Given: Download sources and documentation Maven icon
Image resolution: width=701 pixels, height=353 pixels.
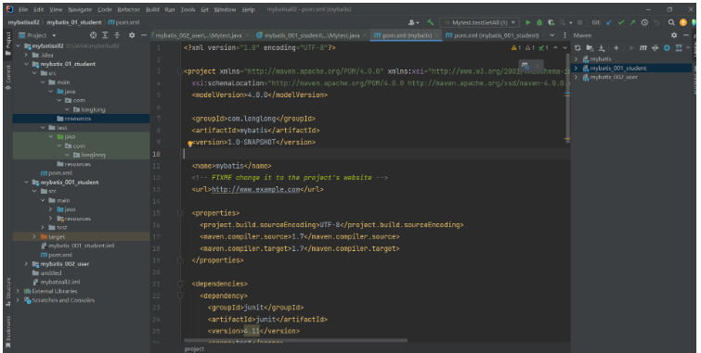Looking at the screenshot, I should click(x=602, y=48).
